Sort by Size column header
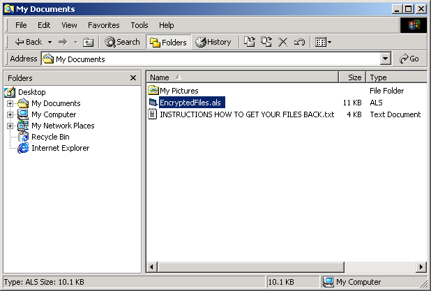Image resolution: width=431 pixels, height=291 pixels. coord(352,77)
